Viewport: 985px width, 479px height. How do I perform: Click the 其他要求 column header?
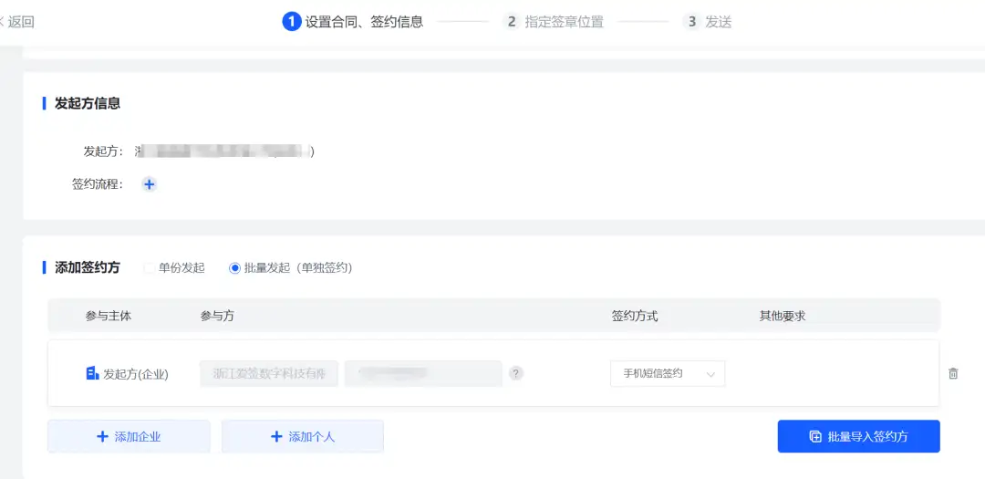coord(783,317)
